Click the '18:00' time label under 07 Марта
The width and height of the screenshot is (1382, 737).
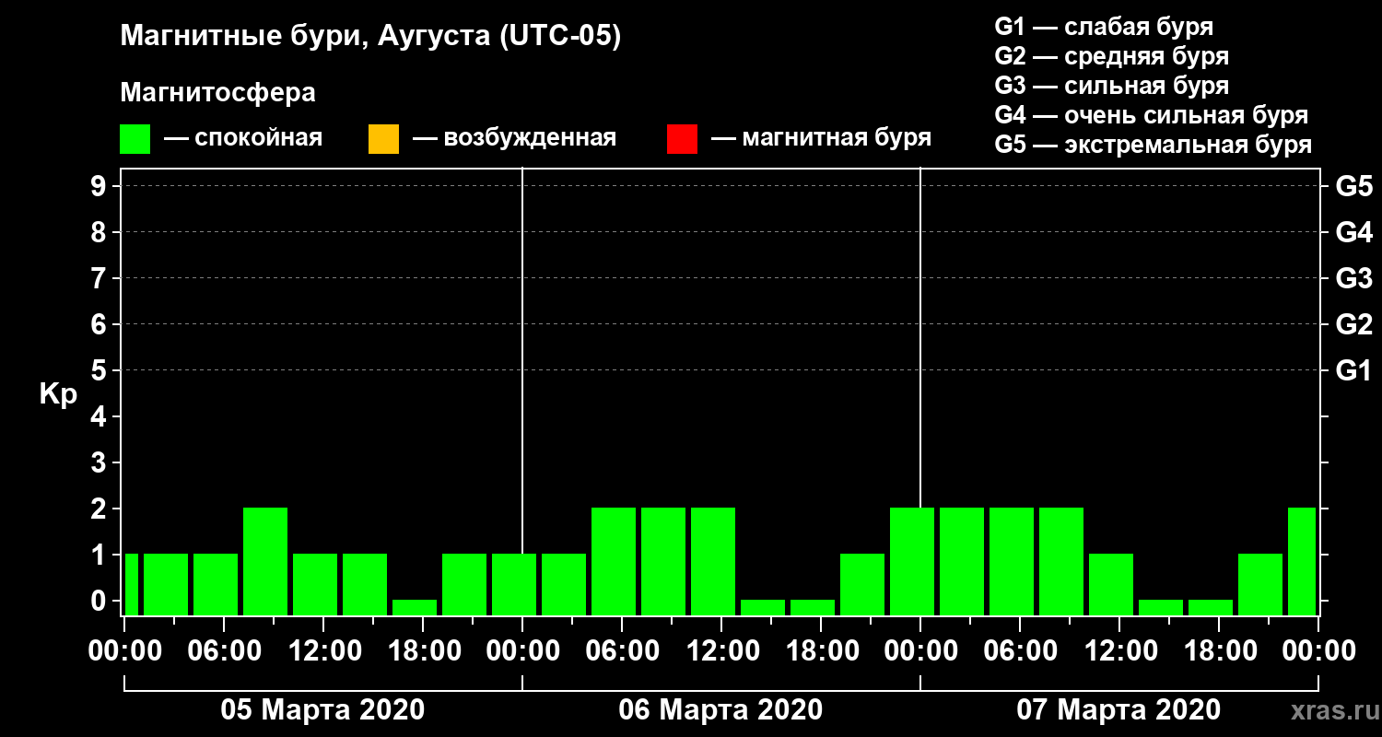coord(1219,651)
